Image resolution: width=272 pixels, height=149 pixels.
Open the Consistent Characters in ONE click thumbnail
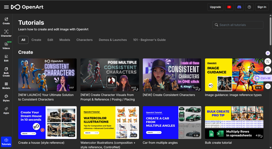click(x=172, y=75)
